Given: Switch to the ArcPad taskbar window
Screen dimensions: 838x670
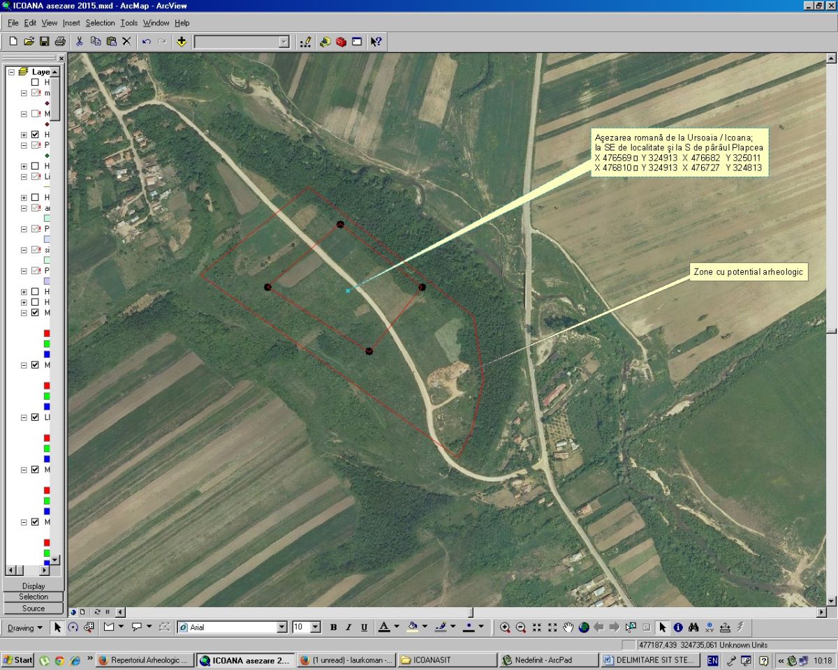Looking at the screenshot, I should coord(548,660).
